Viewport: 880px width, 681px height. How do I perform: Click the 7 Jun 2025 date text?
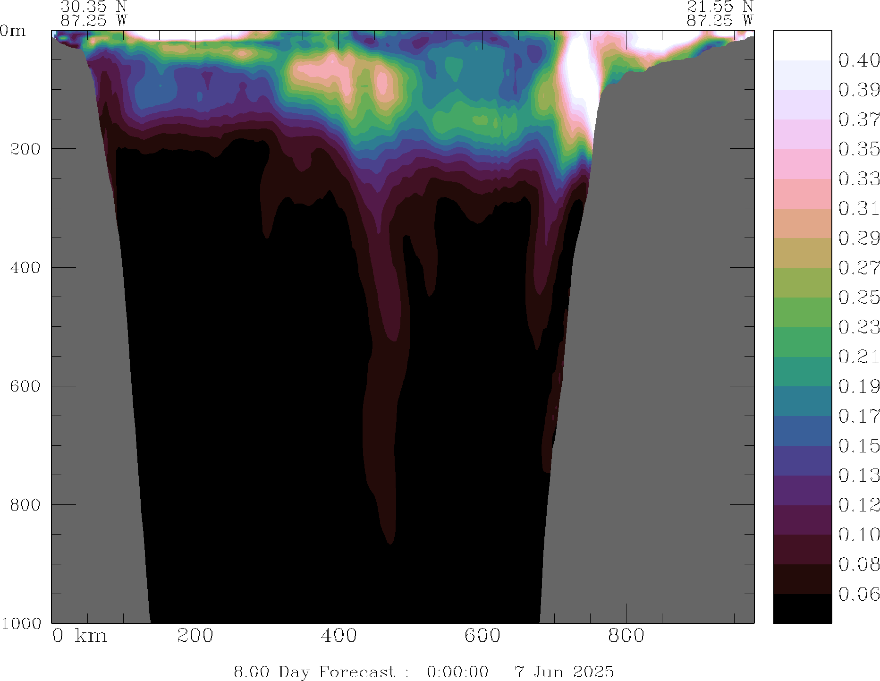564,672
